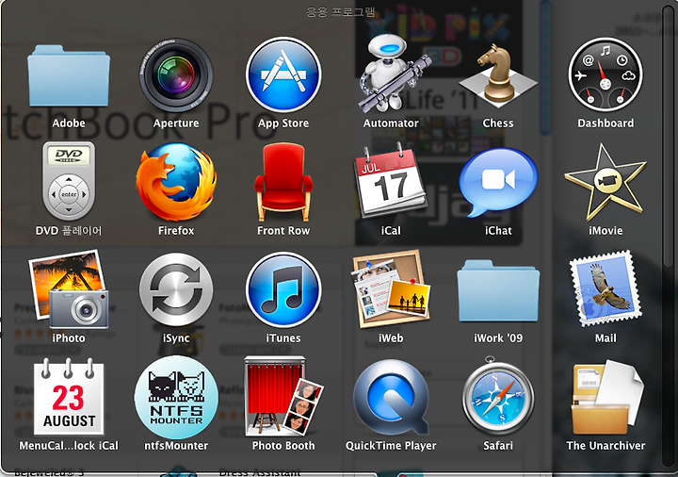This screenshot has height=477, width=678.
Task: Open MenuCal calendar showing 23 August
Action: pos(69,397)
